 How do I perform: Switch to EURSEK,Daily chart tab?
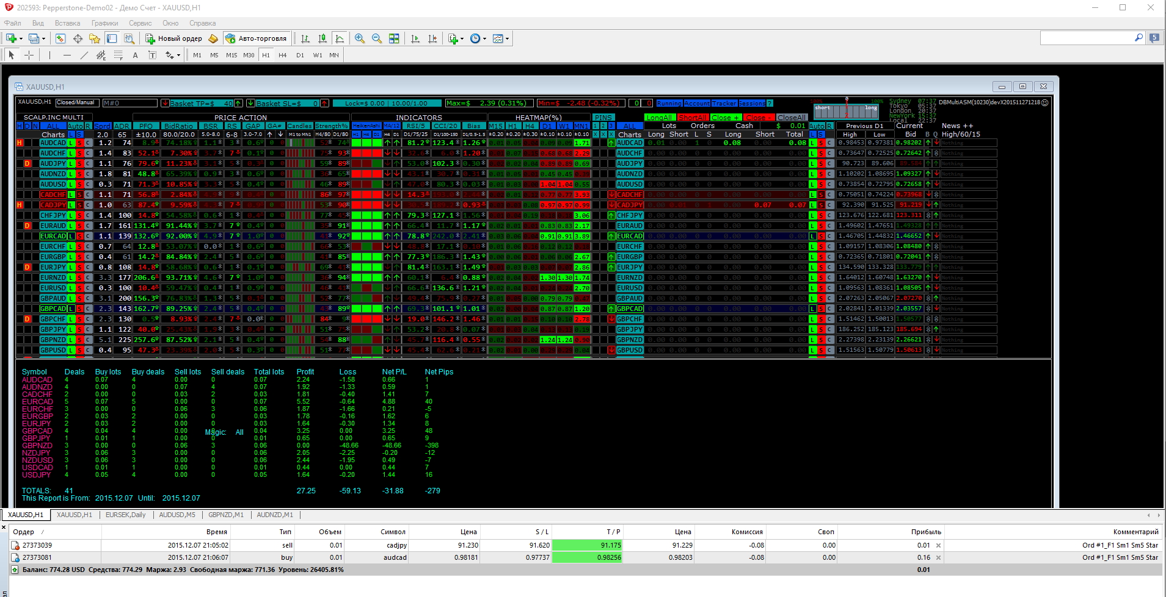pyautogui.click(x=126, y=515)
